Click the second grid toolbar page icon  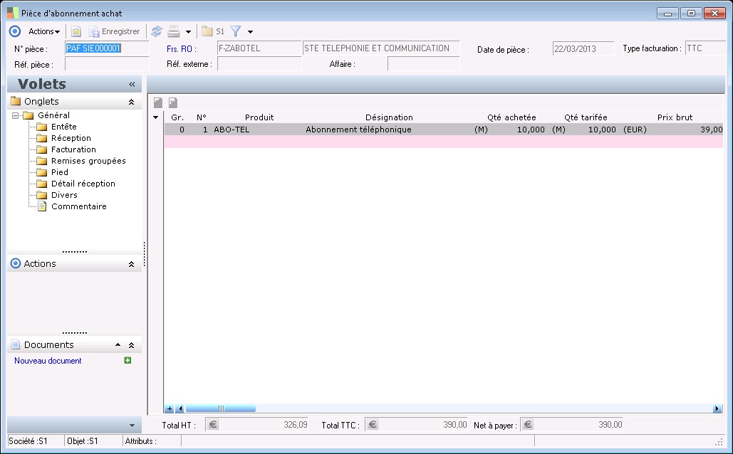173,102
